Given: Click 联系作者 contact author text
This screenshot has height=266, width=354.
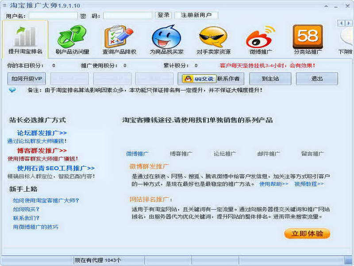Looking at the screenshot, I should (228, 79).
